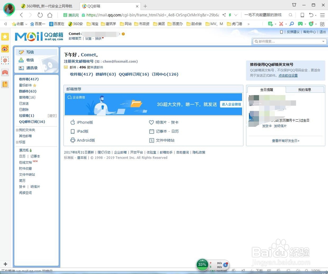Open the 收藏 bookmarks dropdown

pyautogui.click(x=20, y=24)
